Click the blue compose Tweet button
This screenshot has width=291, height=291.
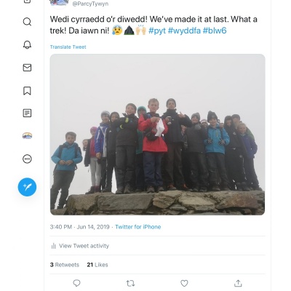pyautogui.click(x=27, y=187)
